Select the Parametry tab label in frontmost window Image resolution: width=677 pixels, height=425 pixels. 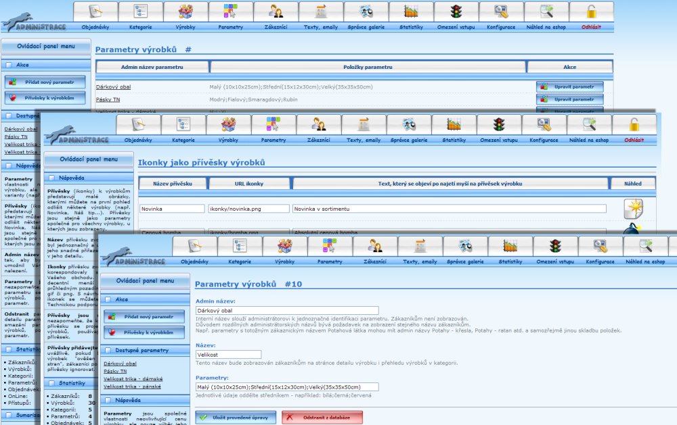330,261
